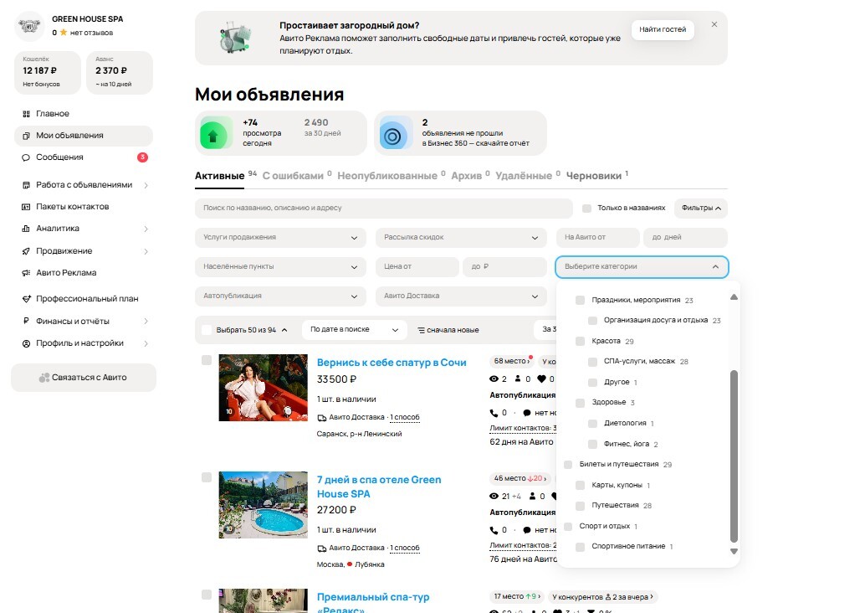Open Аванс 2 370 ₽ card
The height and width of the screenshot is (613, 865).
(119, 72)
